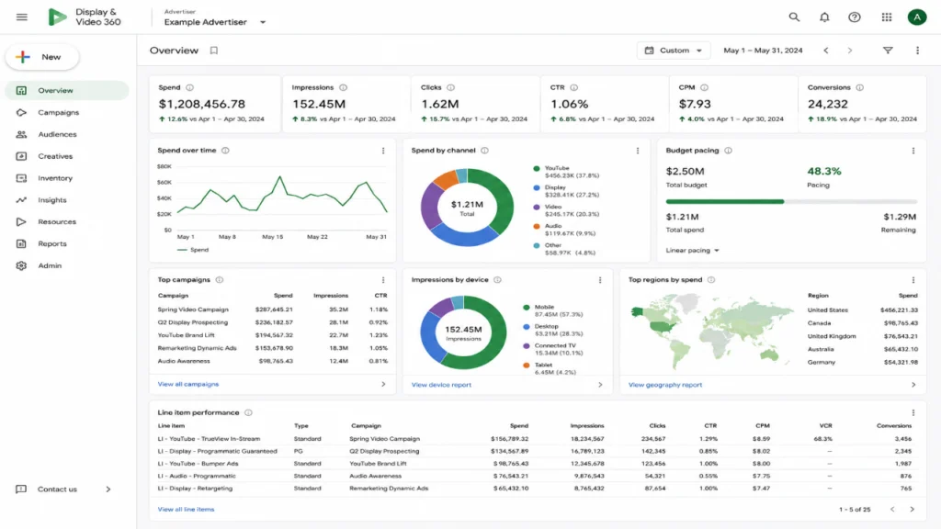This screenshot has height=529, width=941.
Task: Open Line item performance card menu
Action: click(x=913, y=412)
